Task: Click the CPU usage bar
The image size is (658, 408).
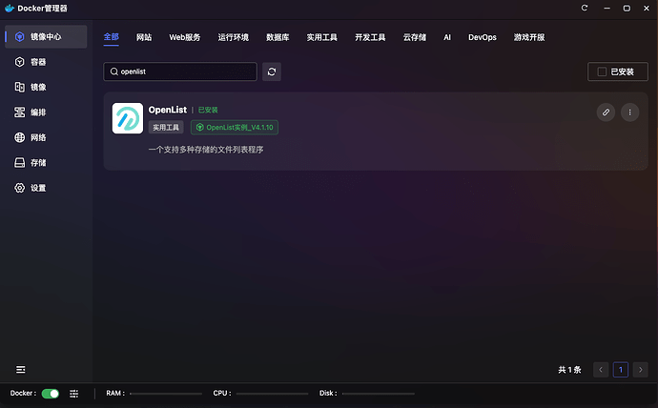Action: [x=272, y=394]
